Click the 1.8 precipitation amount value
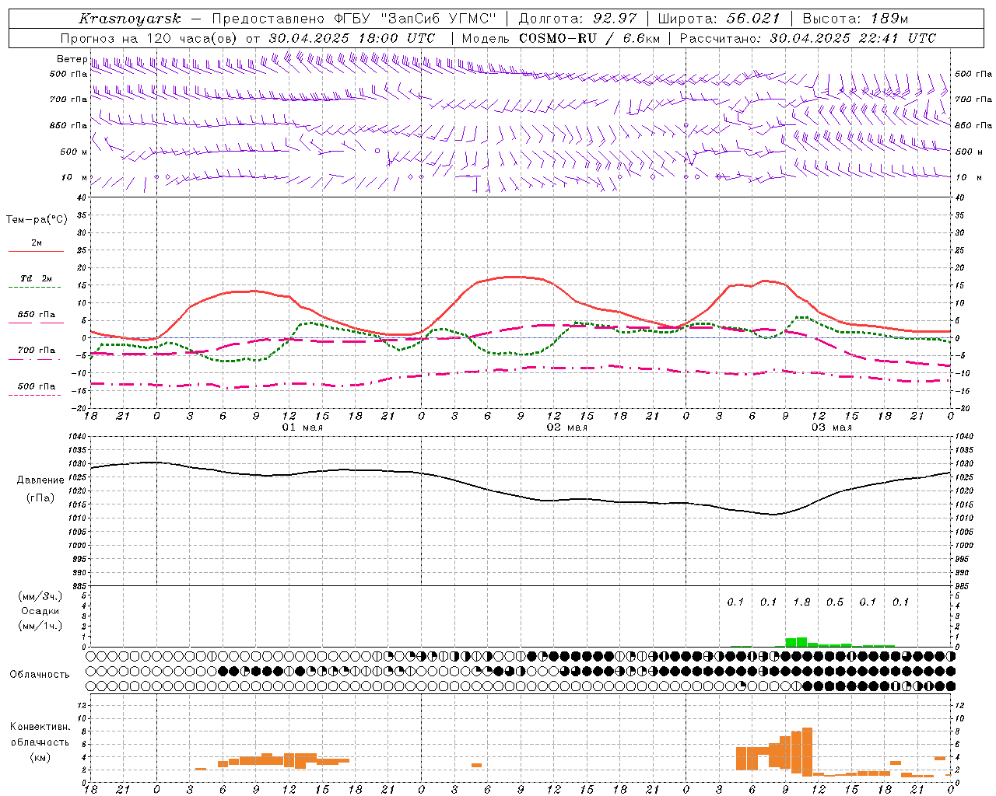Viewport: 996px width, 796px height. point(801,602)
